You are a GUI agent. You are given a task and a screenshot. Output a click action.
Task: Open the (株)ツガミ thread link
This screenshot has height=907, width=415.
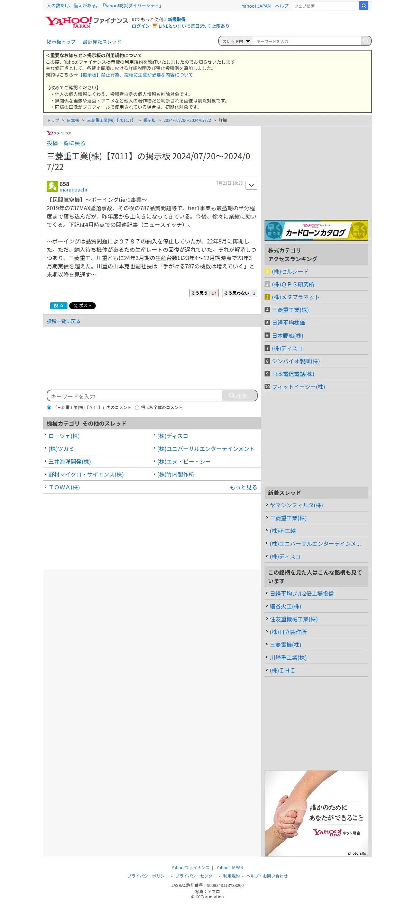pyautogui.click(x=61, y=449)
